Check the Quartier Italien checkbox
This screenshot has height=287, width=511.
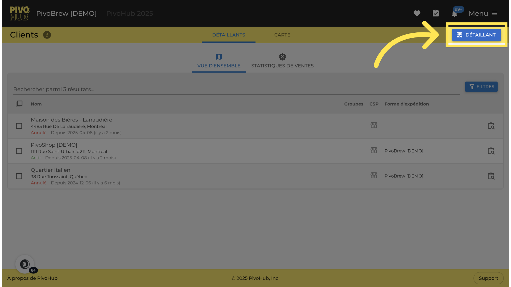point(19,176)
